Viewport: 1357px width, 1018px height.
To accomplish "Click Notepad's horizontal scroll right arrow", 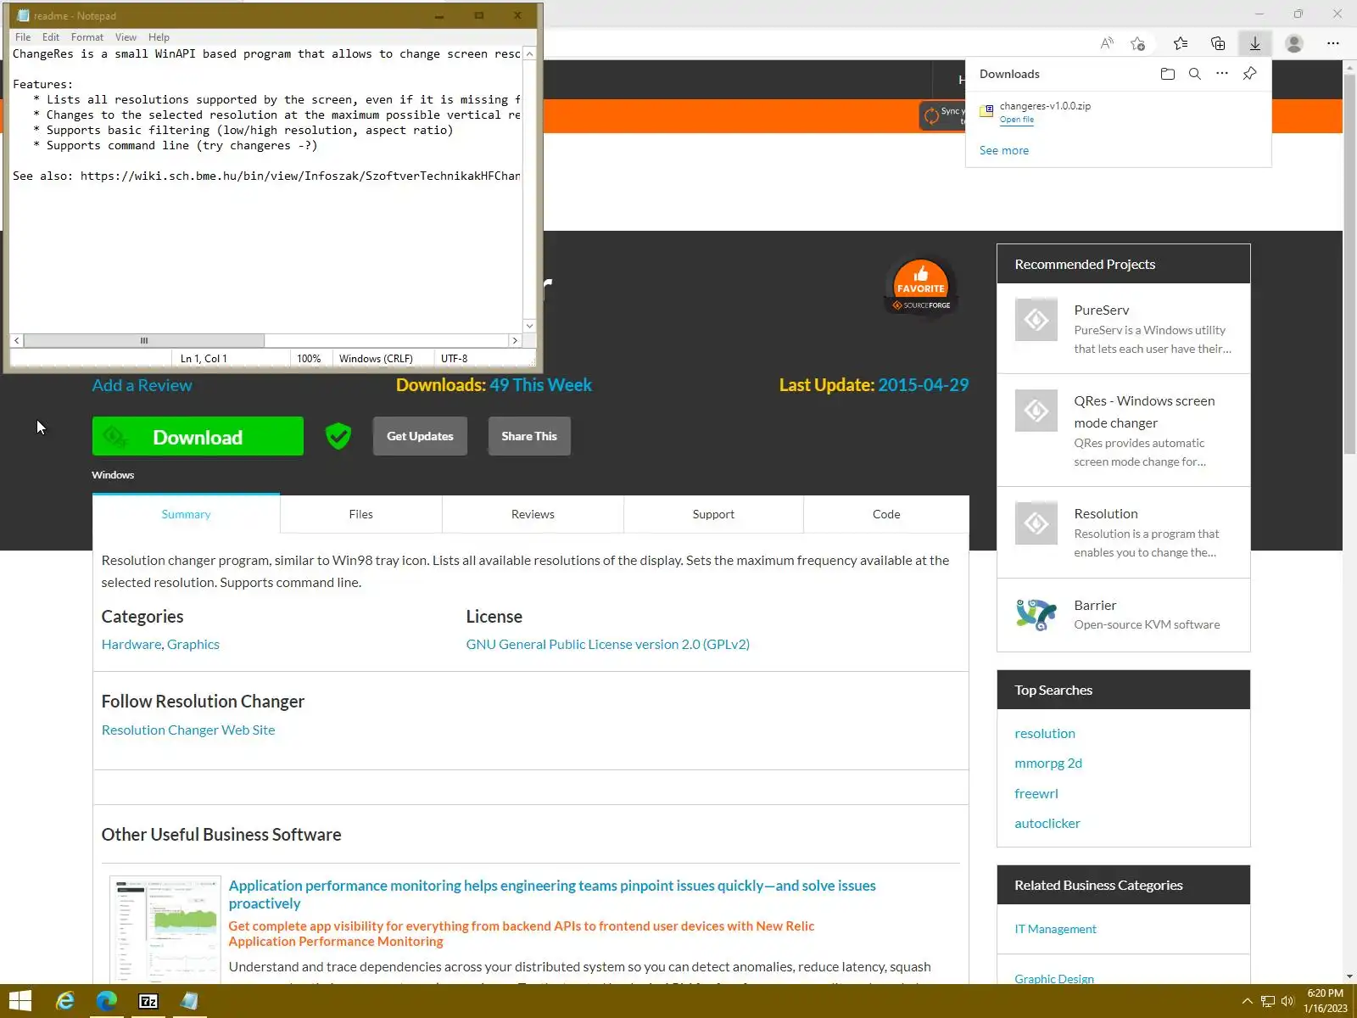I will click(514, 340).
